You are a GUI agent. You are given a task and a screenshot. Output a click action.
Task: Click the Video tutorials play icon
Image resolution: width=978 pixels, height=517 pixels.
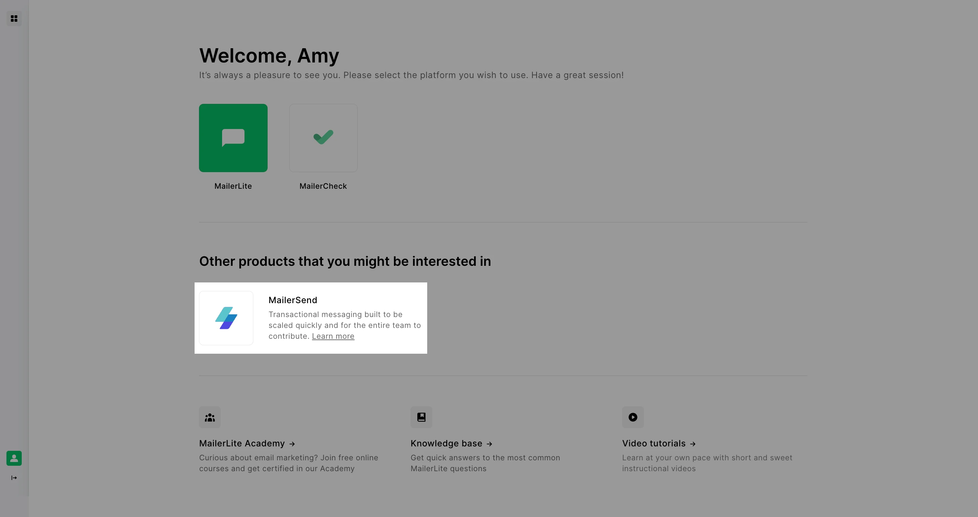pos(633,417)
